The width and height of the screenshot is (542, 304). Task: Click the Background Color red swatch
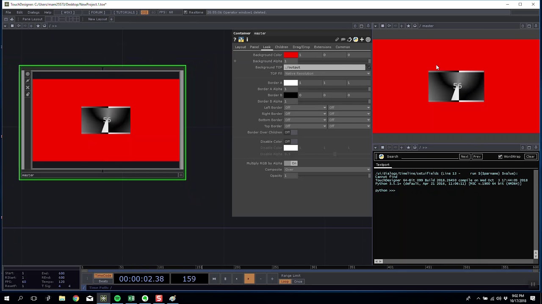[x=291, y=55]
